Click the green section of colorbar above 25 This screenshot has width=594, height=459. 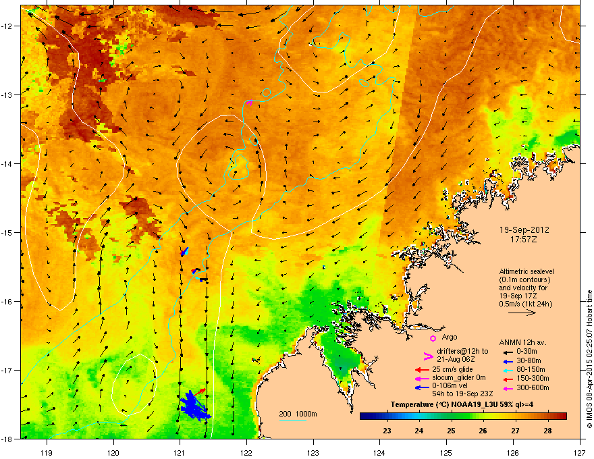451,416
